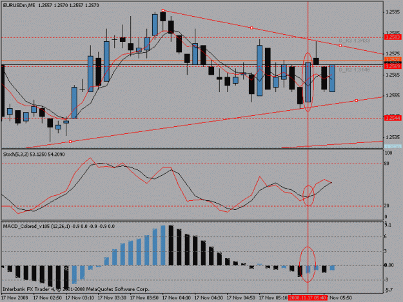Image resolution: width=403 pixels, height=302 pixels.
Task: Click the 20 level on Stochastic scale
Action: pos(387,206)
